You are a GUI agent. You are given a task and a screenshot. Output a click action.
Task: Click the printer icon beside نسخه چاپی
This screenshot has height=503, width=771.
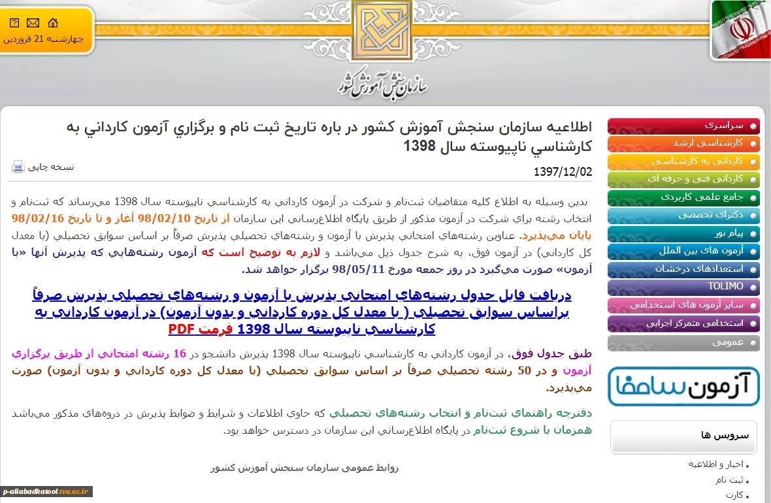pyautogui.click(x=18, y=167)
